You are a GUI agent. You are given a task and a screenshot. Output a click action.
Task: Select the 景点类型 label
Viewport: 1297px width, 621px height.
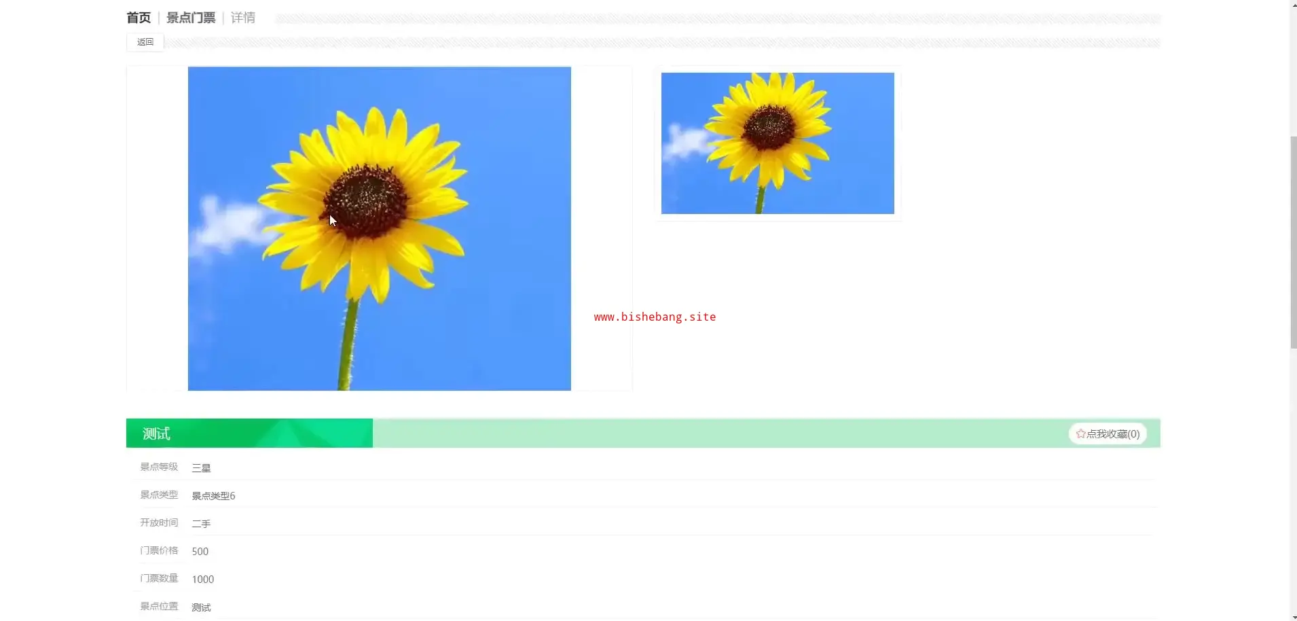pos(159,495)
